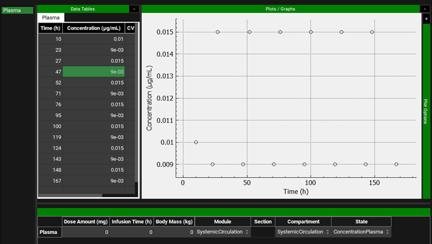Select the highlighted concentration cell at 47 h

pyautogui.click(x=93, y=71)
